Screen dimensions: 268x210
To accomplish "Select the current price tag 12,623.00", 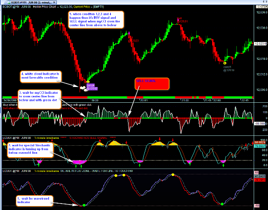I will point(261,43).
